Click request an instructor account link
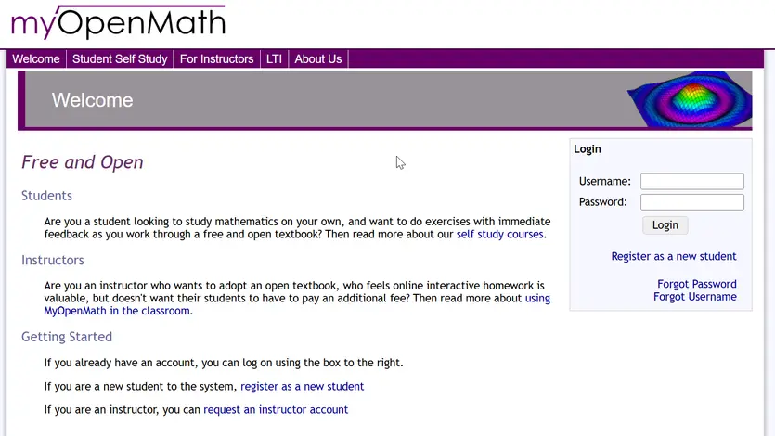 [x=276, y=409]
